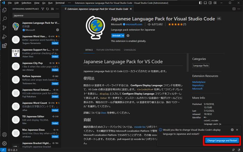Open the microsoft.com publisher link
Image resolution: width=243 pixels, height=152 pixels.
pyautogui.click(x=134, y=24)
